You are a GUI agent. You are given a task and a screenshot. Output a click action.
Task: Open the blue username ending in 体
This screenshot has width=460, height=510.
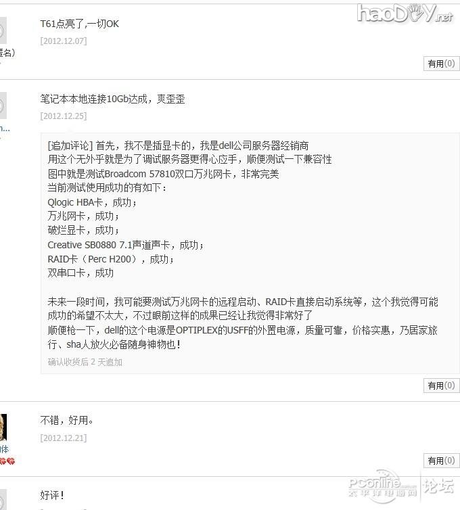click(5, 449)
